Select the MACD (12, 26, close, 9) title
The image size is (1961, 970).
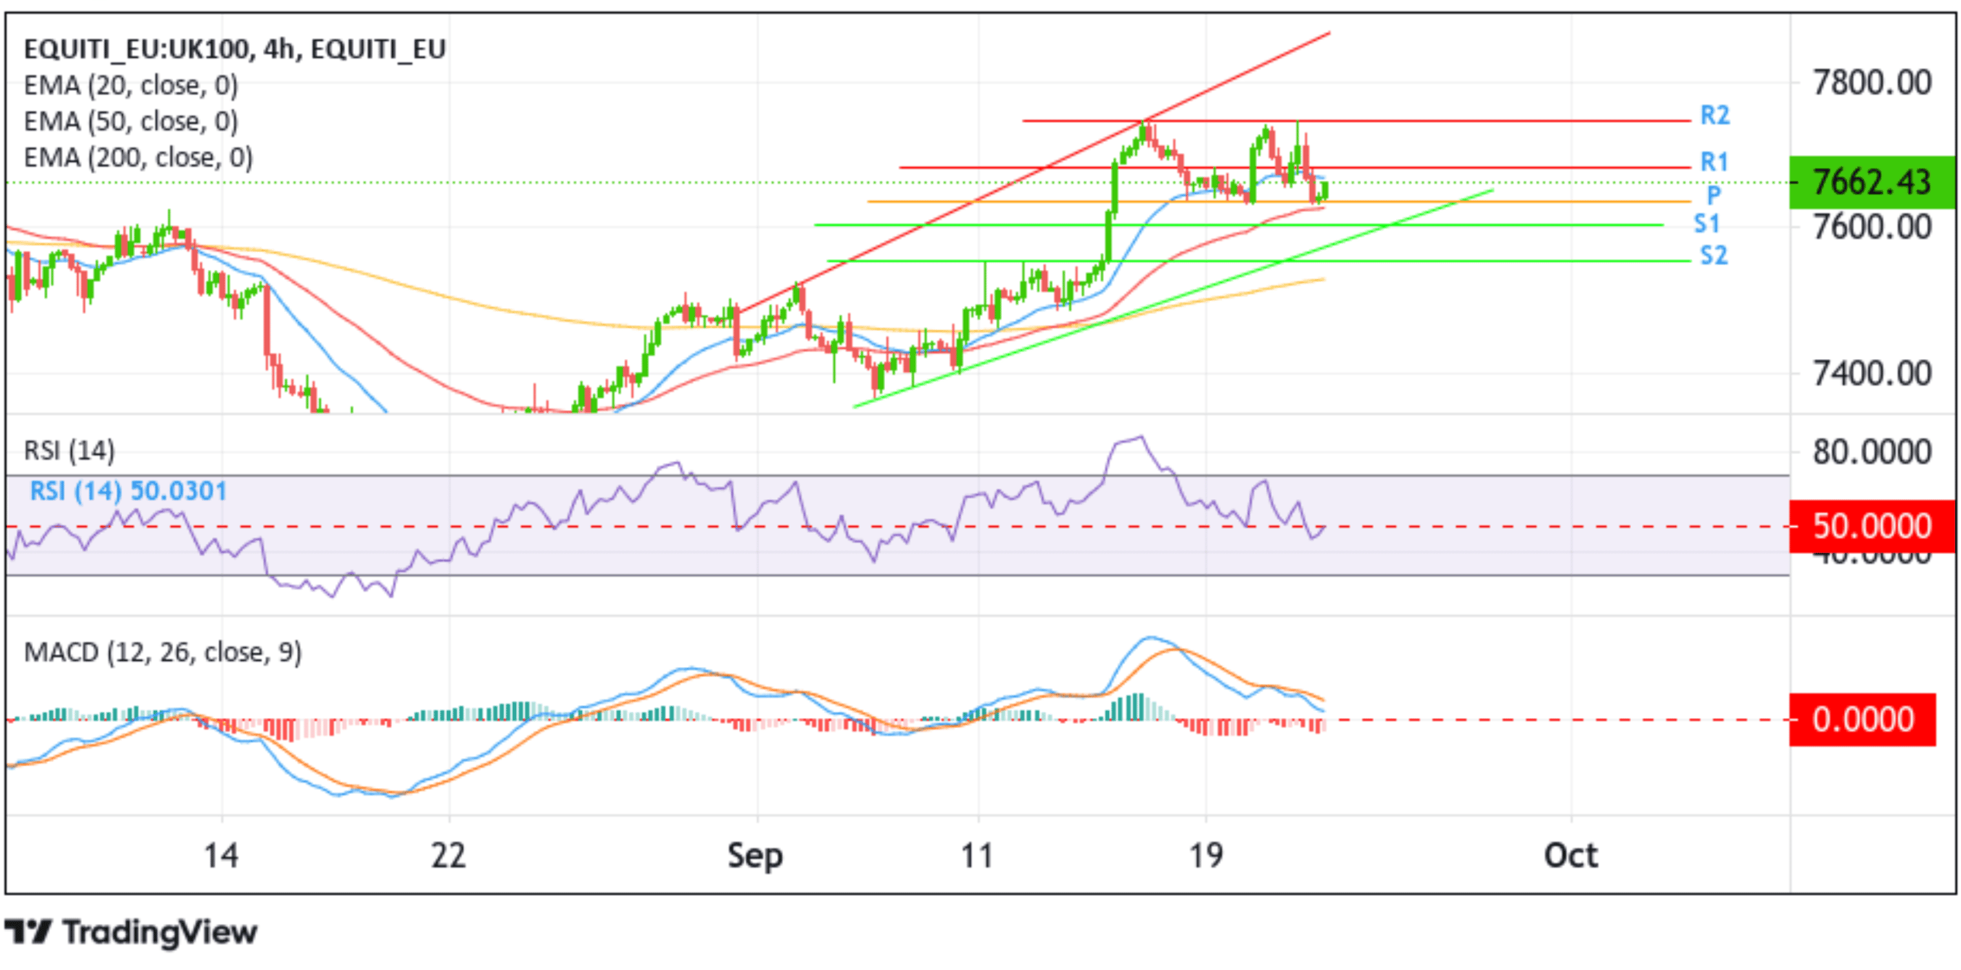tap(163, 652)
